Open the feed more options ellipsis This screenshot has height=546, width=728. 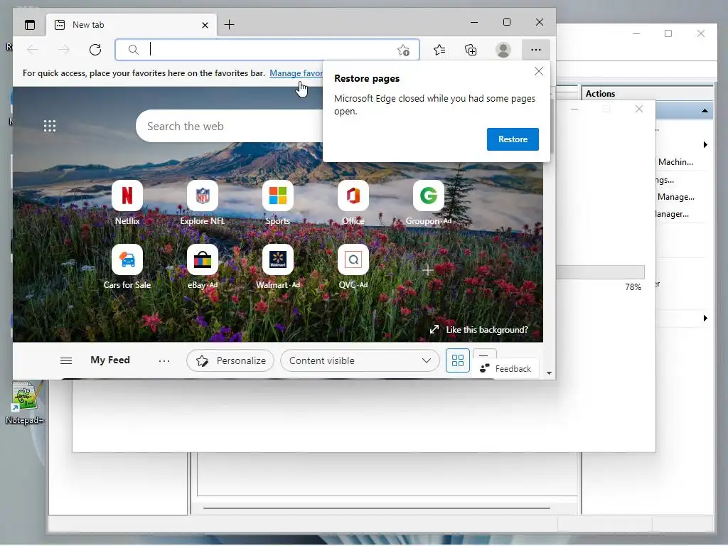164,360
